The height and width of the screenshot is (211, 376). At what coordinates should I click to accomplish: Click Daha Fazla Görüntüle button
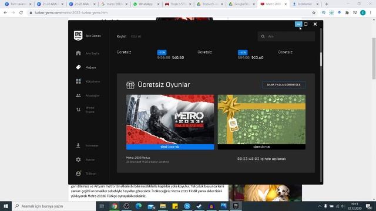(284, 84)
